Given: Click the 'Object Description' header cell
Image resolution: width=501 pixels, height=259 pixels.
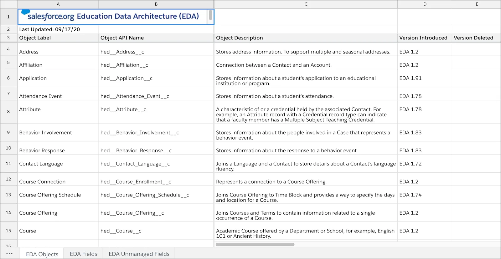Looking at the screenshot, I should click(306, 38).
